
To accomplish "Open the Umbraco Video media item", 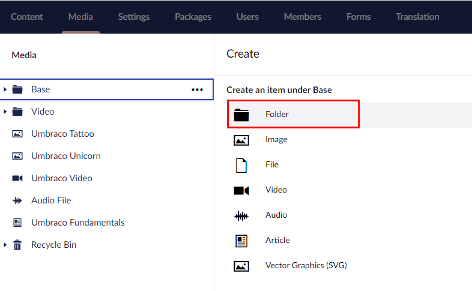I will (x=60, y=178).
